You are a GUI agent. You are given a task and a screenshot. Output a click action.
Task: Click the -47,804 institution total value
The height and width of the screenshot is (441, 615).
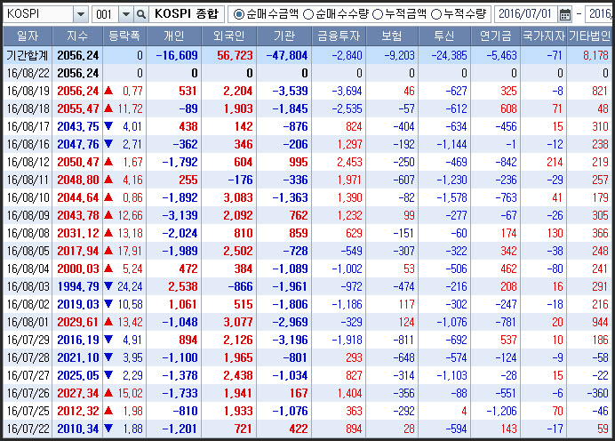pyautogui.click(x=287, y=55)
